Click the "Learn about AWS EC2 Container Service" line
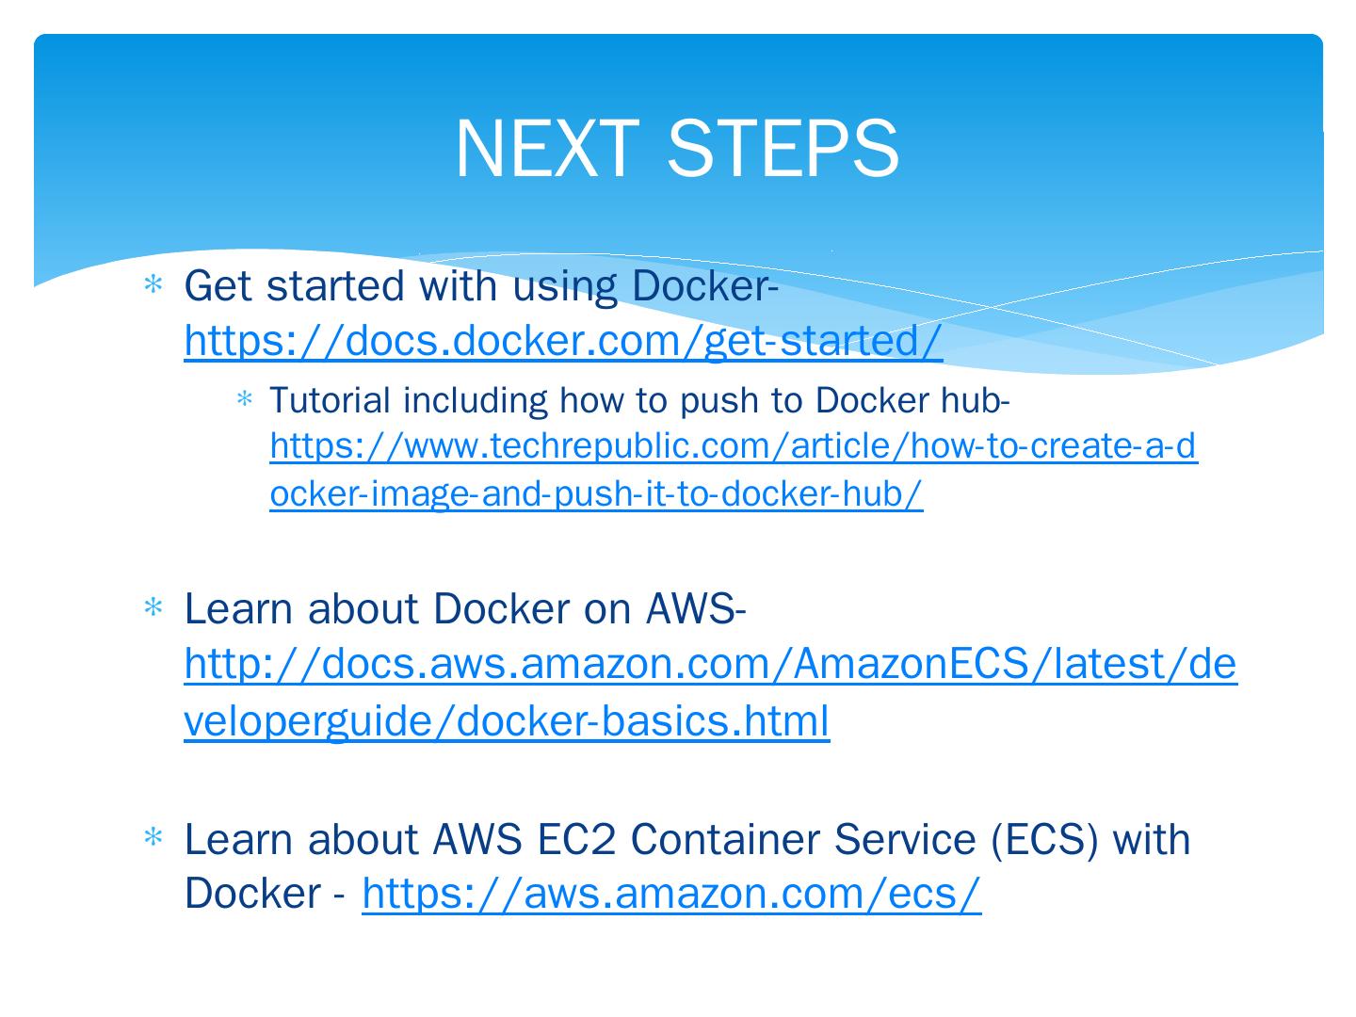The image size is (1356, 1017). coord(687,839)
